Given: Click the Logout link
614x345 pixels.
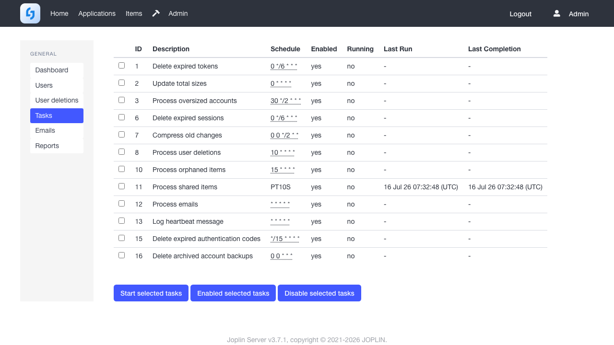Looking at the screenshot, I should [520, 14].
